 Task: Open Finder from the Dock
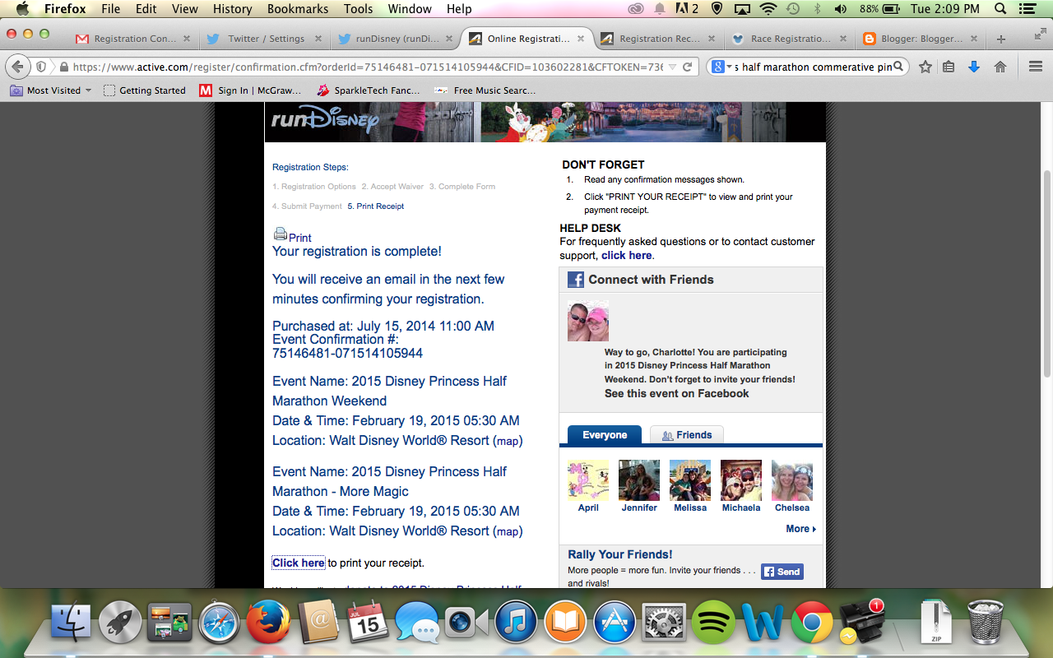point(71,623)
